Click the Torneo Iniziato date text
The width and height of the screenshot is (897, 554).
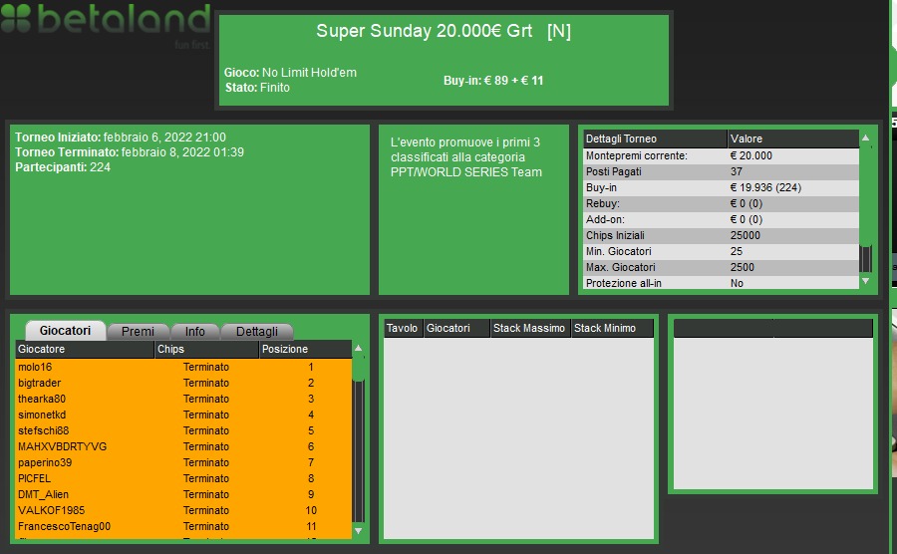tap(121, 138)
